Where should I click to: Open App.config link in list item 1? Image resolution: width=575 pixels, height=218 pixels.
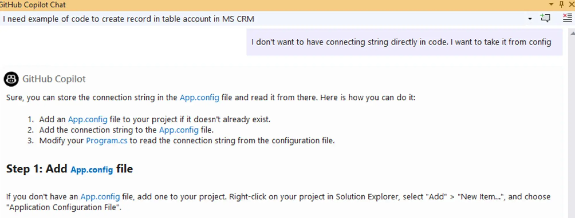[88, 119]
